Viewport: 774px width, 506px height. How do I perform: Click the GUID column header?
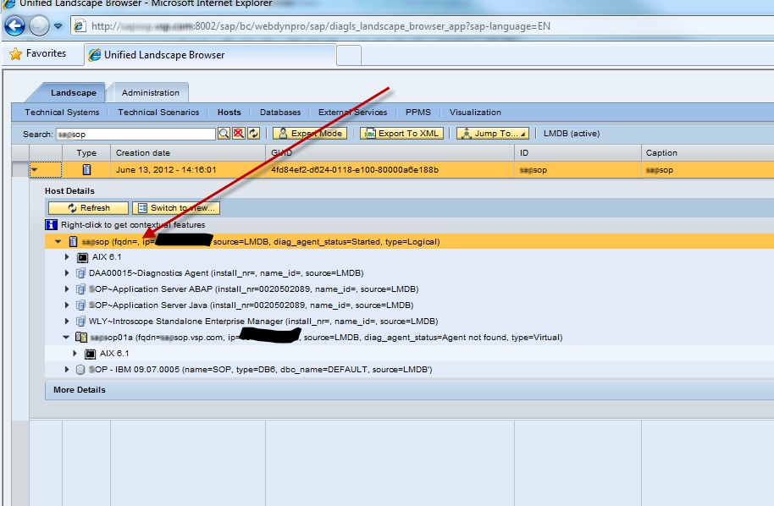pos(390,153)
